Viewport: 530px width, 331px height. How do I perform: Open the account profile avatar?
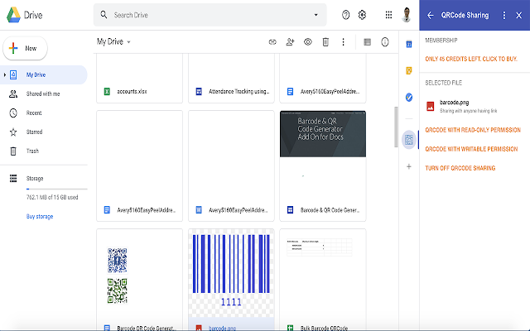point(407,15)
